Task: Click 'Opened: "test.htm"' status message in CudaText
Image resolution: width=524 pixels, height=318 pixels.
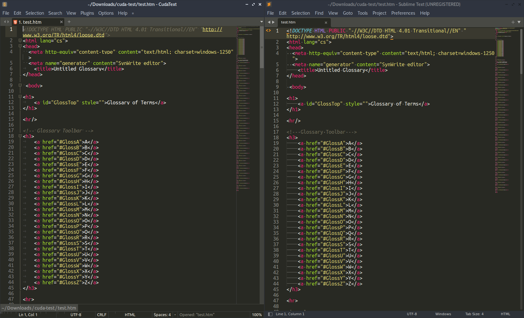Action: point(197,315)
